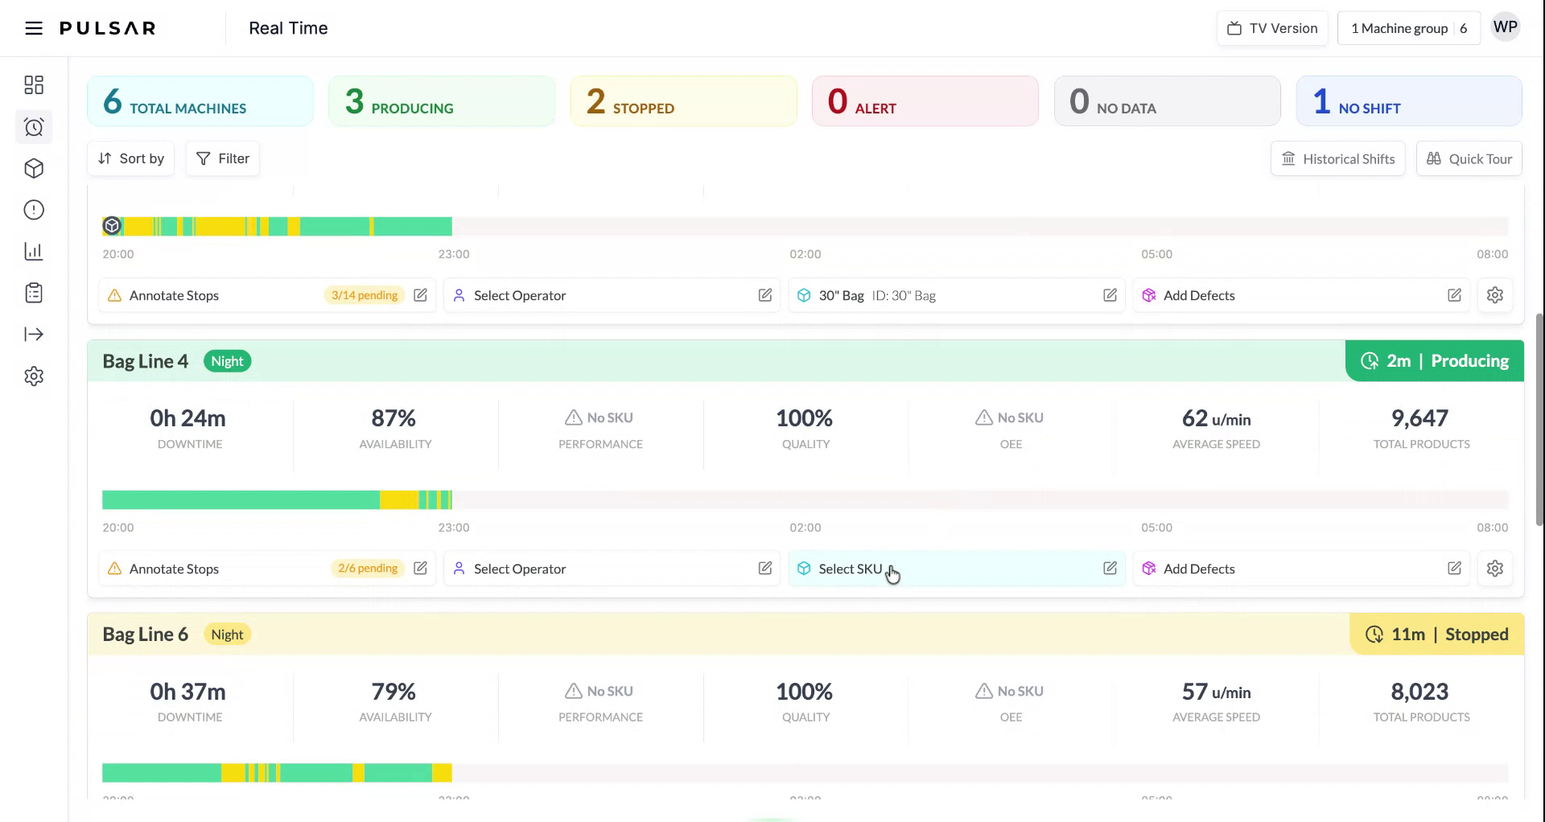The height and width of the screenshot is (822, 1545).
Task: Filter by Stopped machines card
Action: pos(683,101)
